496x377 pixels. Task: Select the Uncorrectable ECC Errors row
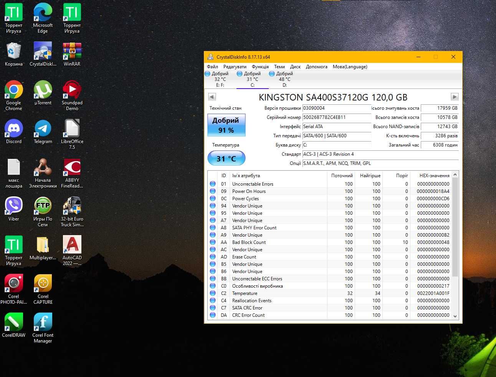(x=330, y=279)
